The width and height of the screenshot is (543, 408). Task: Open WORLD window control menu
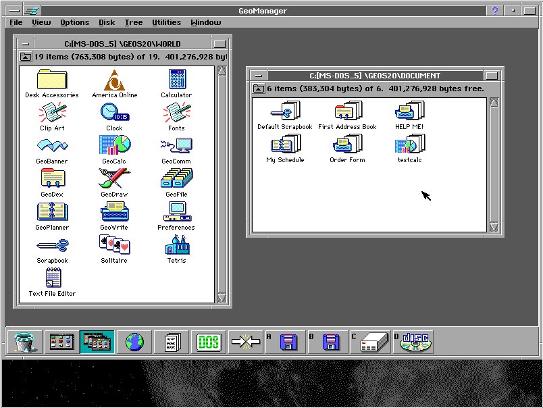[x=26, y=44]
